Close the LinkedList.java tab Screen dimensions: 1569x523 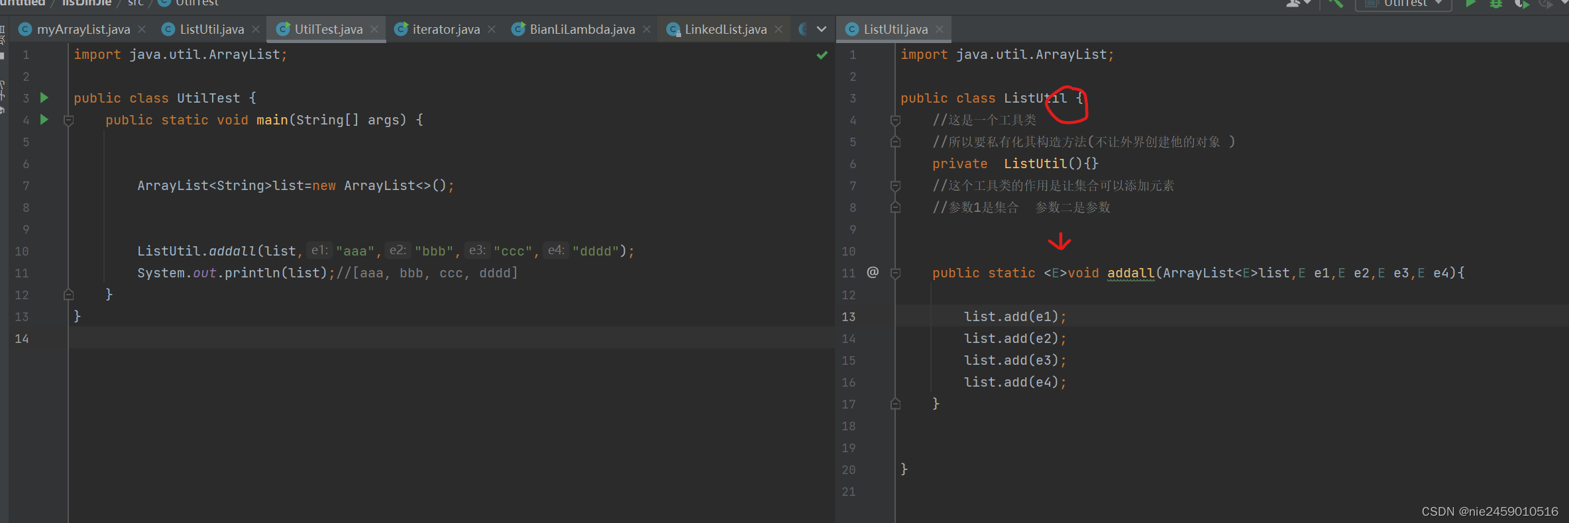click(779, 29)
